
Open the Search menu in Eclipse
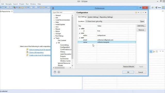click(x=15, y=4)
